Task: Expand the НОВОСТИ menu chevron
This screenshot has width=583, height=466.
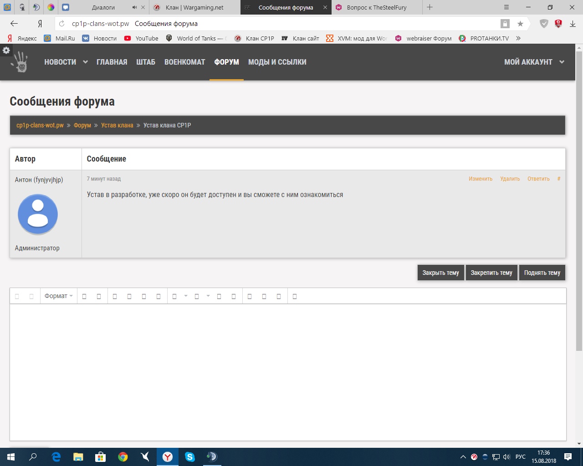Action: pyautogui.click(x=85, y=62)
